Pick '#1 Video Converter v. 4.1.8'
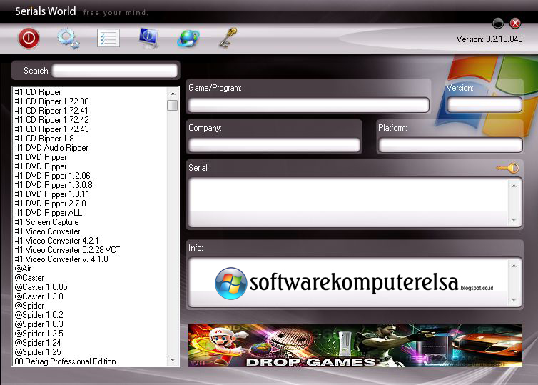The width and height of the screenshot is (538, 385). tap(61, 259)
